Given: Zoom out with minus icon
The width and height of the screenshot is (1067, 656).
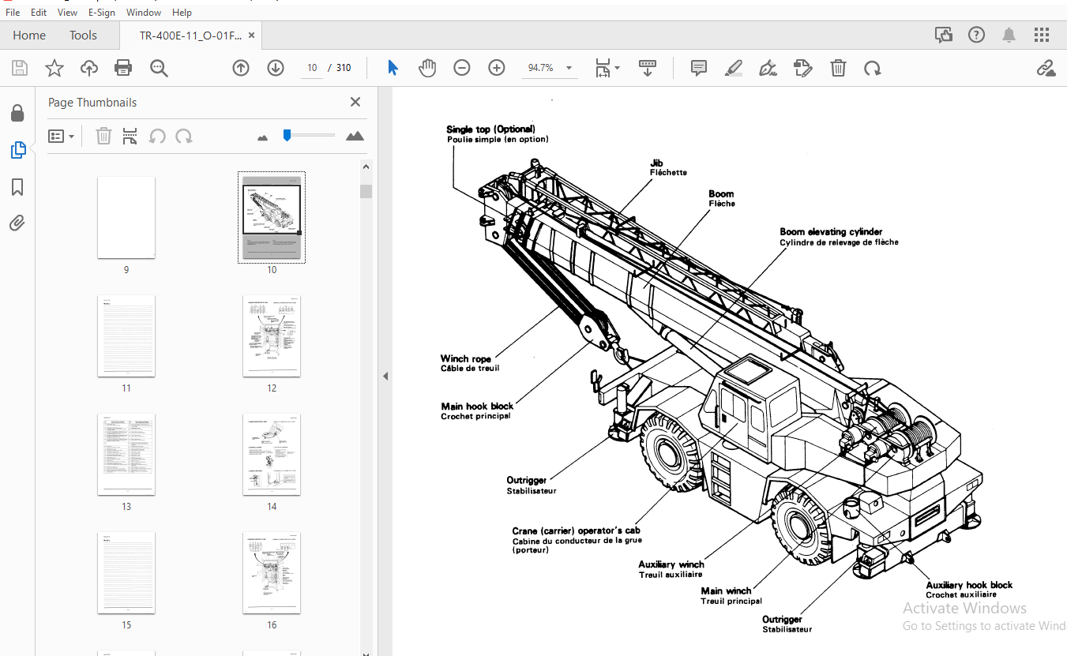Looking at the screenshot, I should 462,68.
